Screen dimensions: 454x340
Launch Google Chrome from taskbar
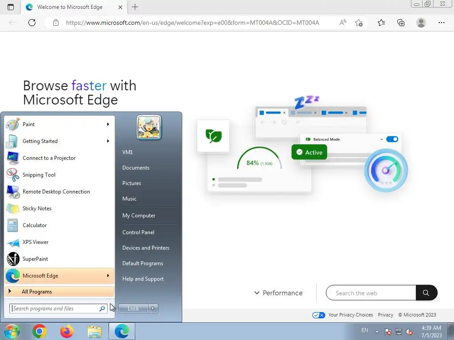coord(39,331)
